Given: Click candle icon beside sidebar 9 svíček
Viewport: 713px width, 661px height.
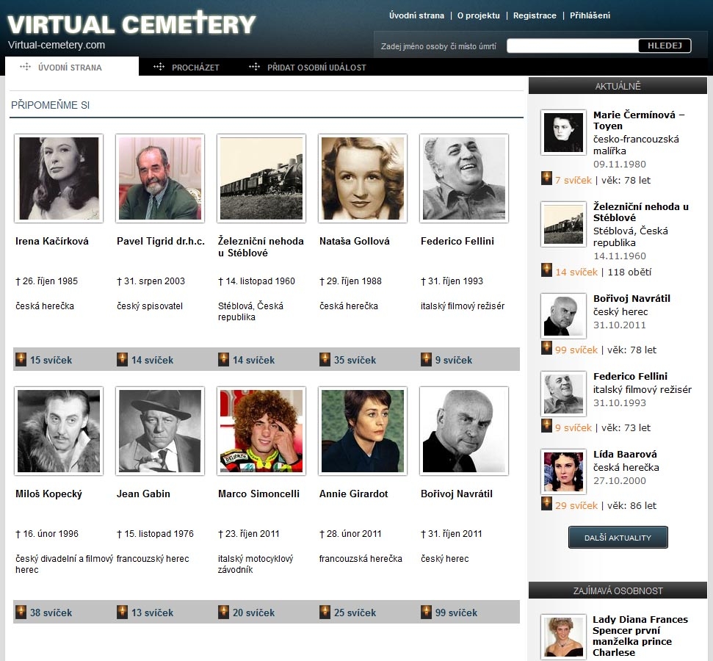Looking at the screenshot, I should point(546,426).
